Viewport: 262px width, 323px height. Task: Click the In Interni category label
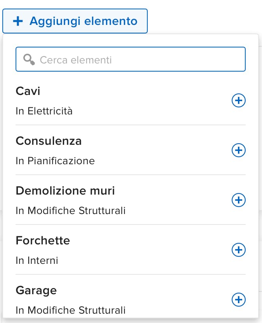coord(37,260)
